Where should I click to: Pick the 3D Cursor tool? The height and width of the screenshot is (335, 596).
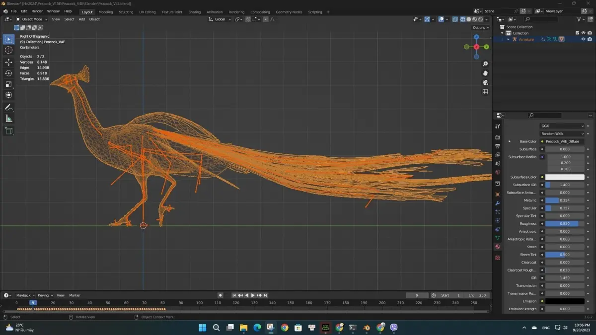(x=8, y=50)
